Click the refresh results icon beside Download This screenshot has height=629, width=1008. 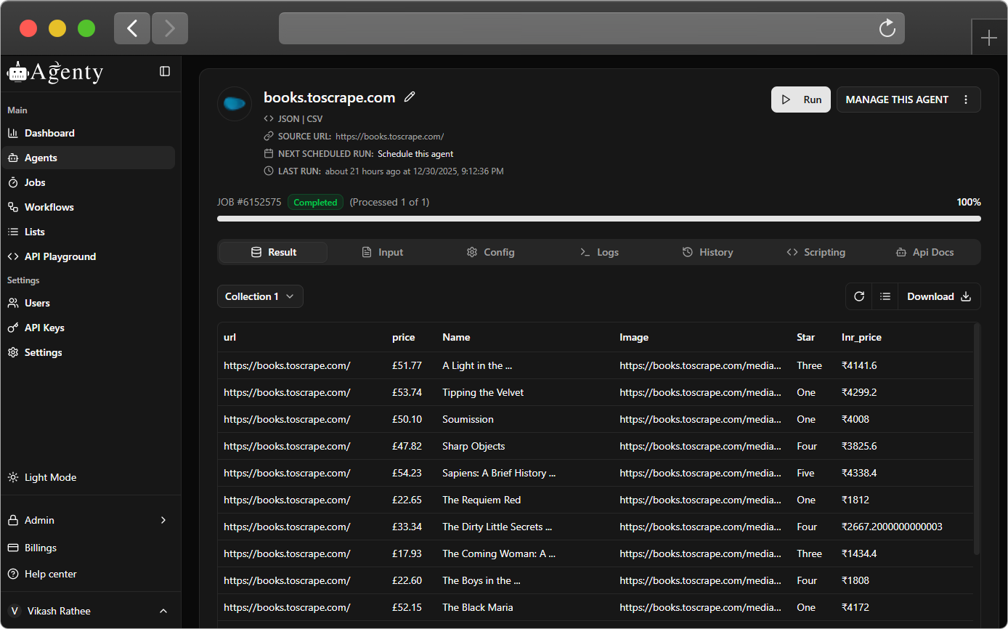(859, 296)
